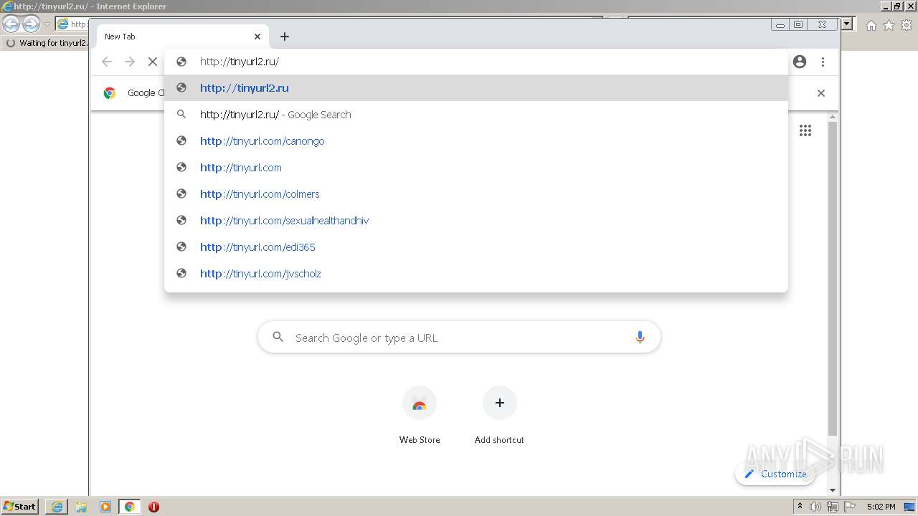918x516 pixels.
Task: Select the tinyurl.com/edi365 suggestion
Action: (x=476, y=247)
